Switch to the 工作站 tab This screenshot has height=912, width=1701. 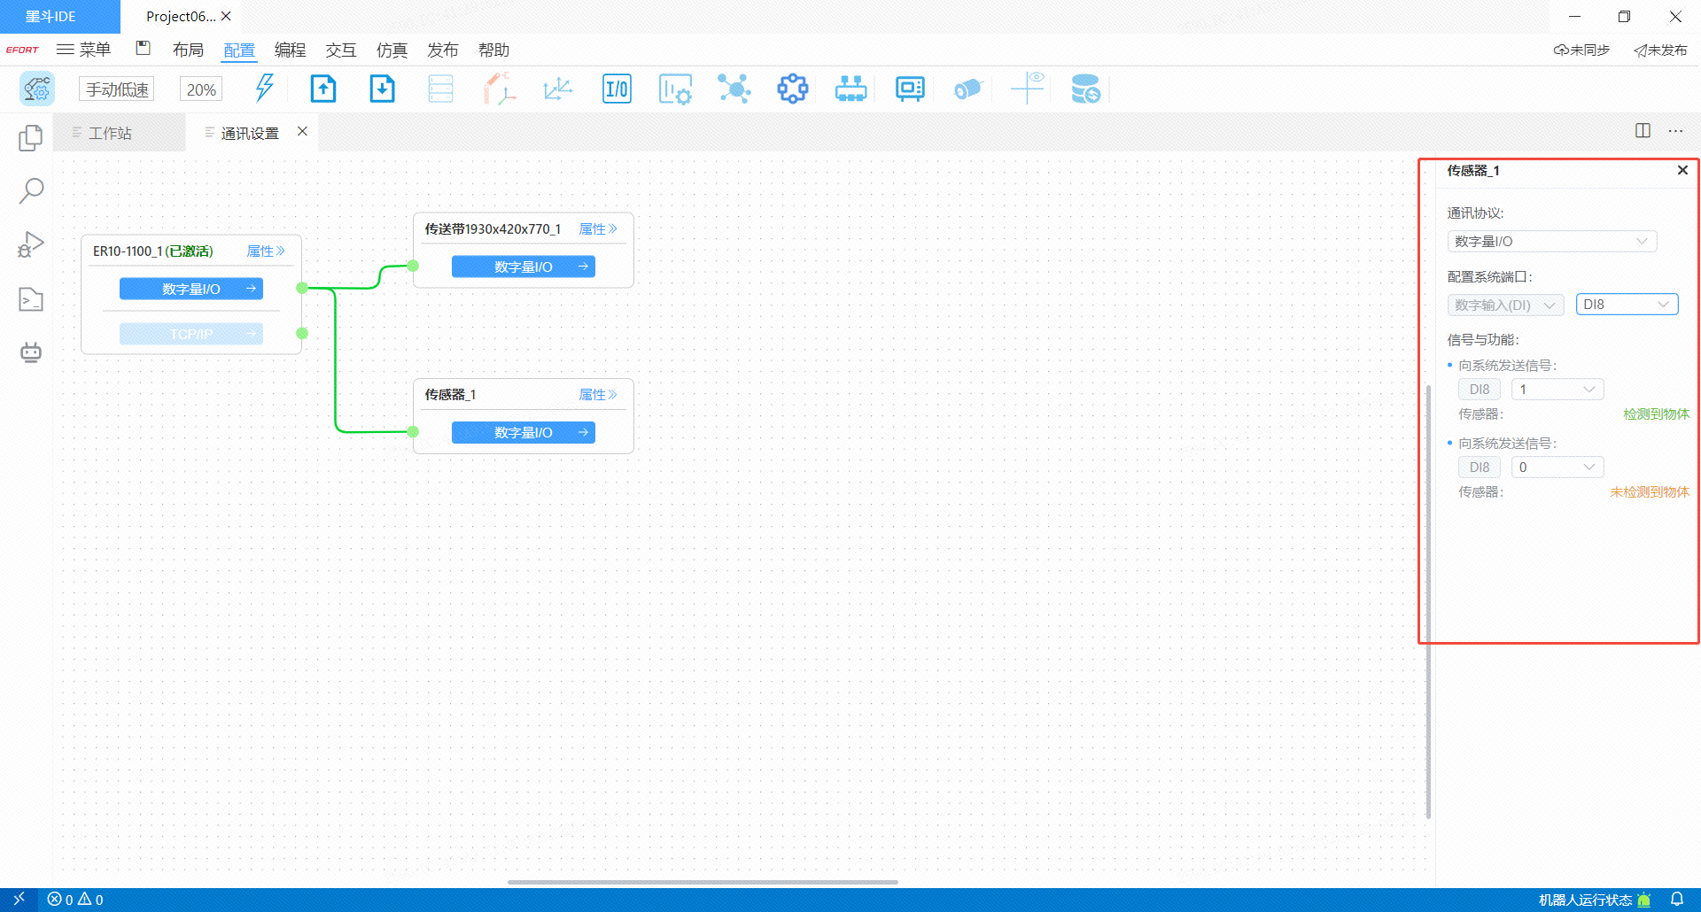pyautogui.click(x=110, y=133)
